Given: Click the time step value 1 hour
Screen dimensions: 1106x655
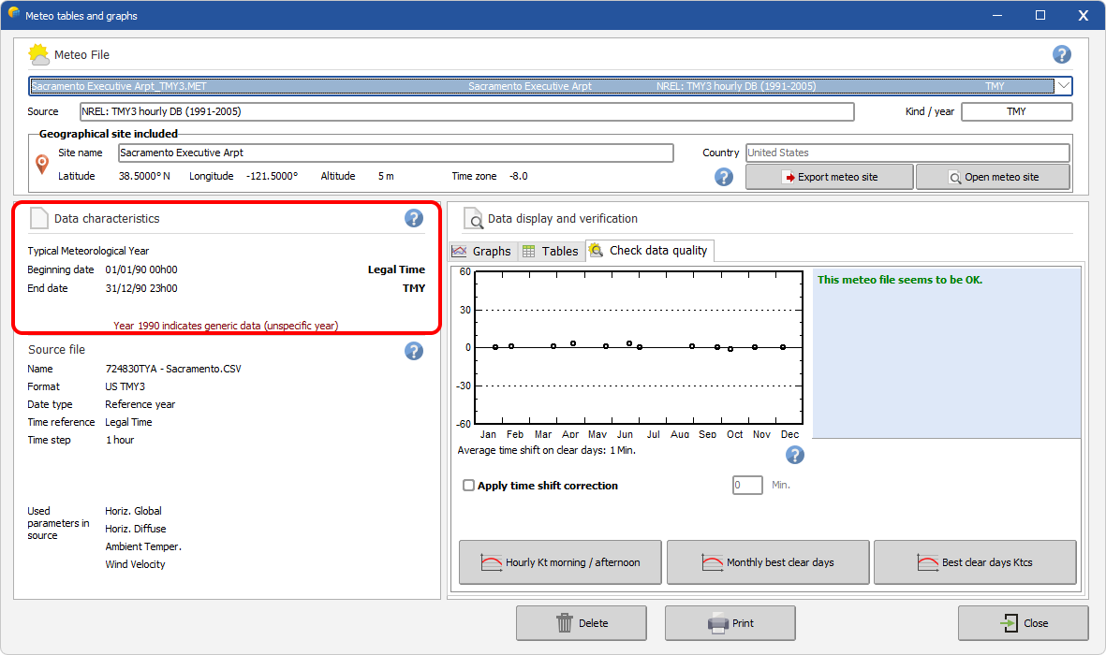Looking at the screenshot, I should pos(120,440).
